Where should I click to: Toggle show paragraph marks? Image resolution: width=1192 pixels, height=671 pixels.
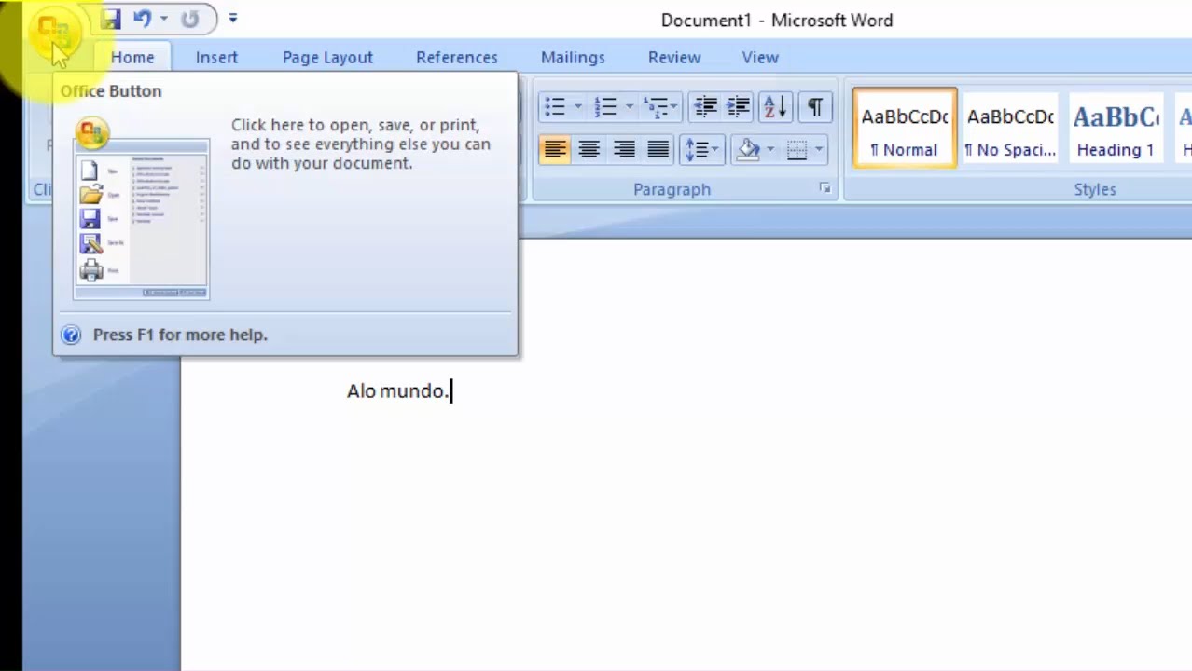click(814, 107)
